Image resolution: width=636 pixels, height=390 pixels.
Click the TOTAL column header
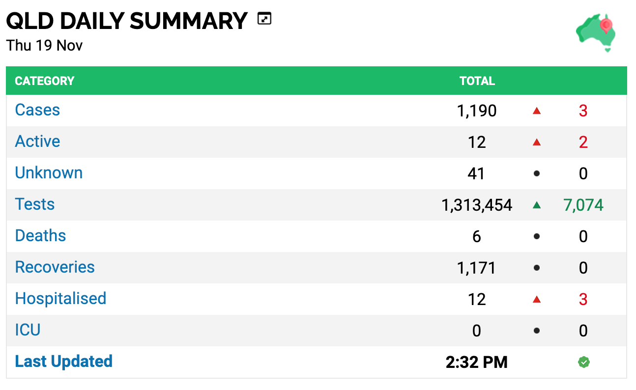pyautogui.click(x=477, y=81)
